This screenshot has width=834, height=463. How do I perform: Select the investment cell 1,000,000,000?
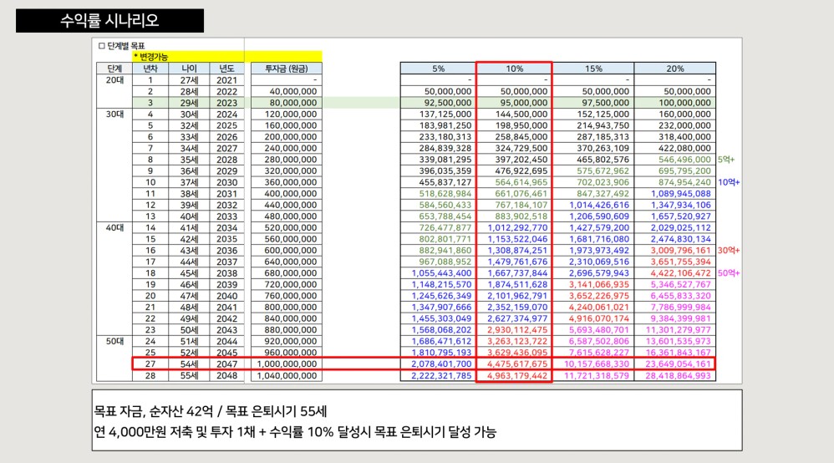pyautogui.click(x=286, y=364)
